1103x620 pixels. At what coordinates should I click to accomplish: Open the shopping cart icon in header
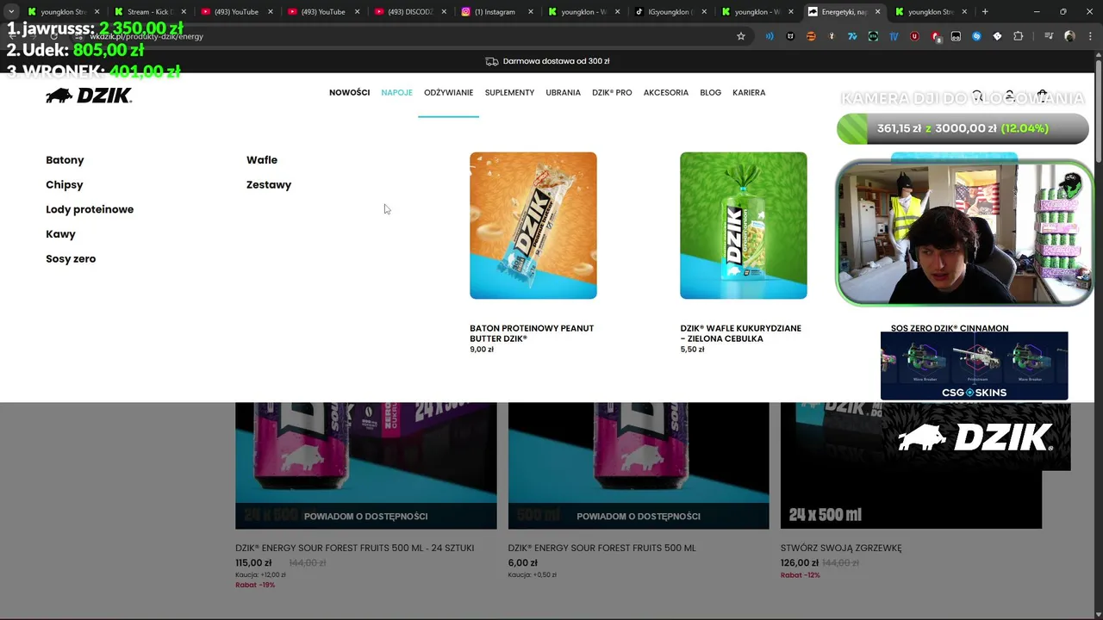(x=1042, y=96)
